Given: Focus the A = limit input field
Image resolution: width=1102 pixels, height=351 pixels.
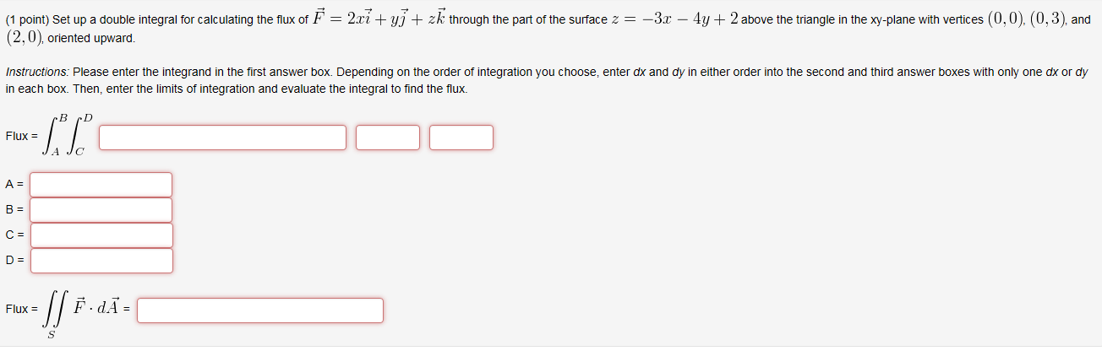Looking at the screenshot, I should [101, 185].
